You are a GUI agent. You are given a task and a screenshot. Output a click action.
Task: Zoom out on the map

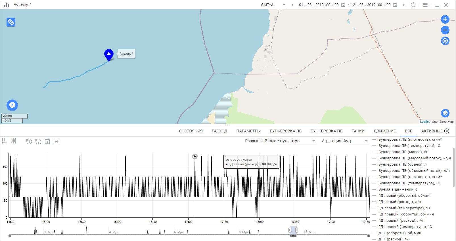(x=445, y=30)
